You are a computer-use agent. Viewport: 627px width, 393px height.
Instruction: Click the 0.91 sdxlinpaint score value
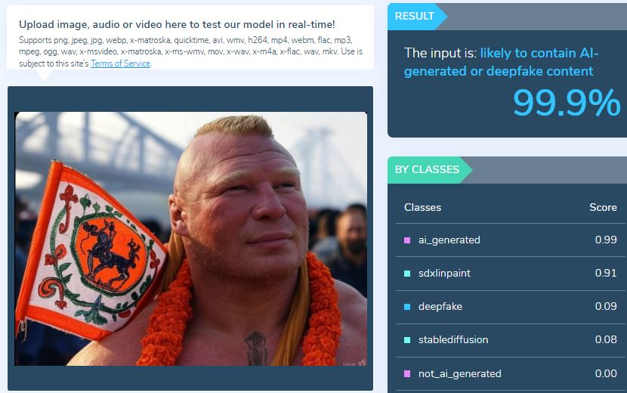[x=605, y=273]
